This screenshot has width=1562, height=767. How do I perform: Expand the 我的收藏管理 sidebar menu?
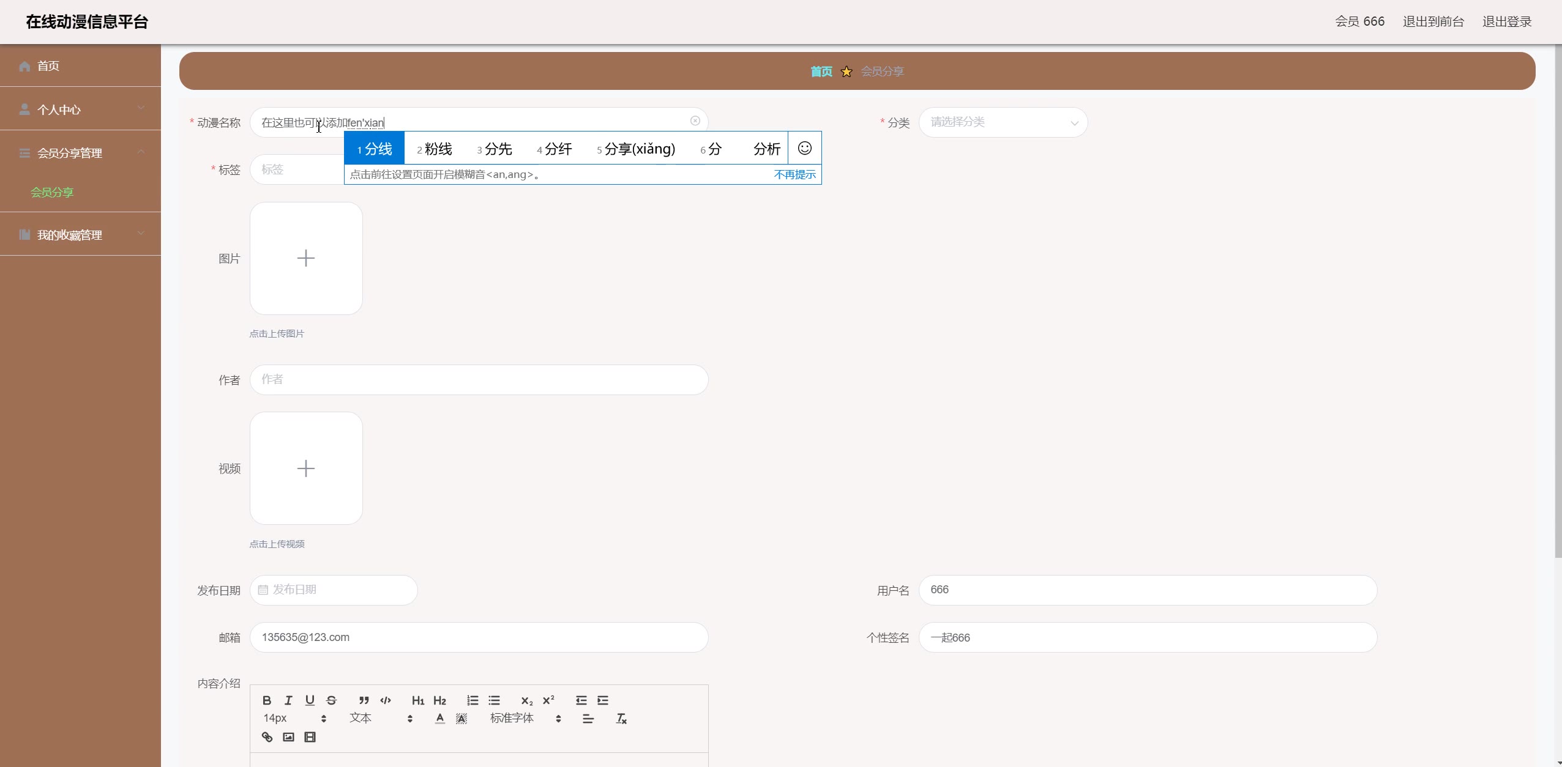(80, 234)
